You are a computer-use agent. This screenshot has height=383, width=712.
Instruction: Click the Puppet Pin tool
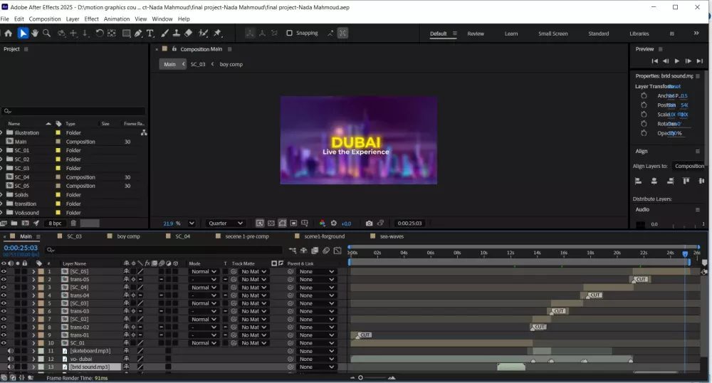click(217, 33)
